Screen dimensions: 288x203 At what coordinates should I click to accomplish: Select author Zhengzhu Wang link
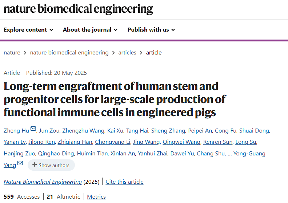click(x=83, y=131)
